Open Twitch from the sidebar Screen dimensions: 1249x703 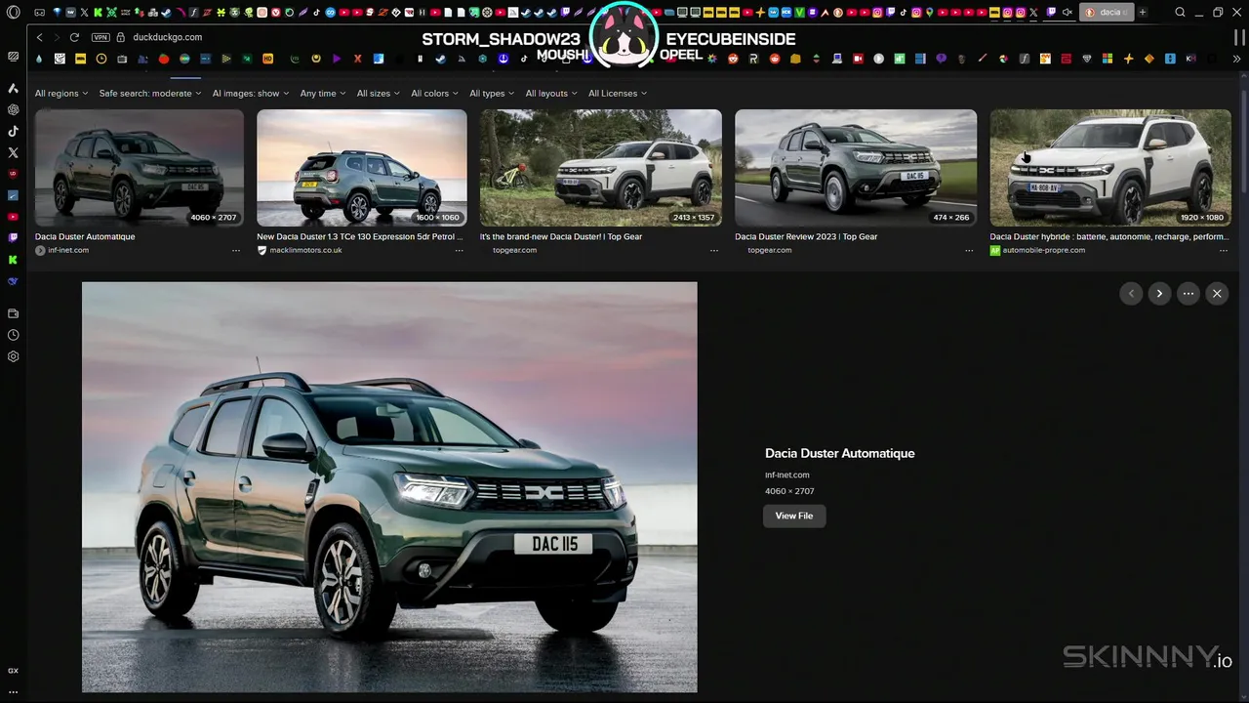[x=13, y=237]
